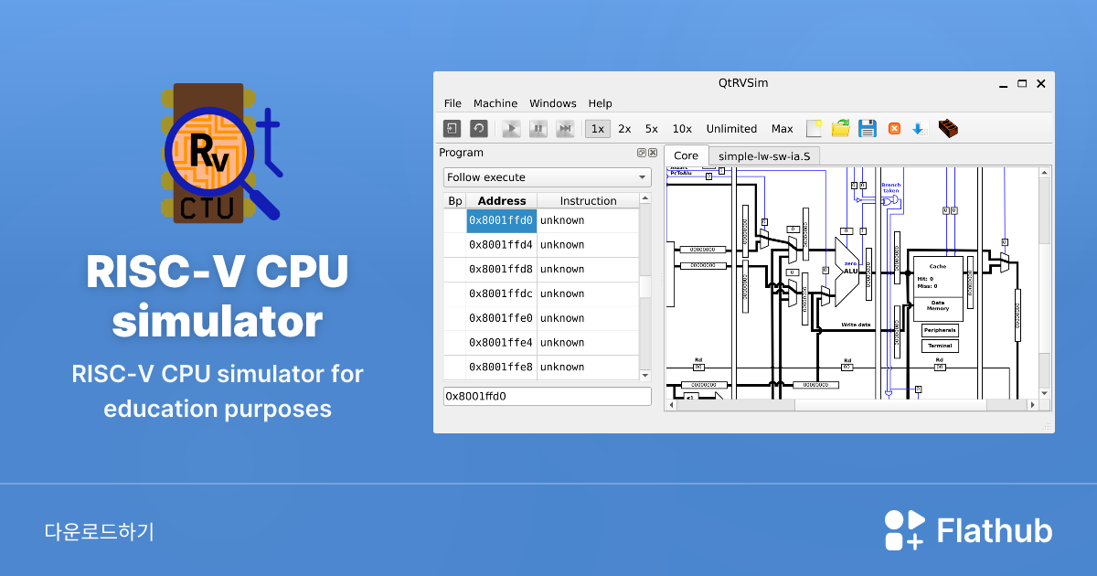Click the Compile source brick icon
This screenshot has width=1097, height=576.
click(x=948, y=129)
